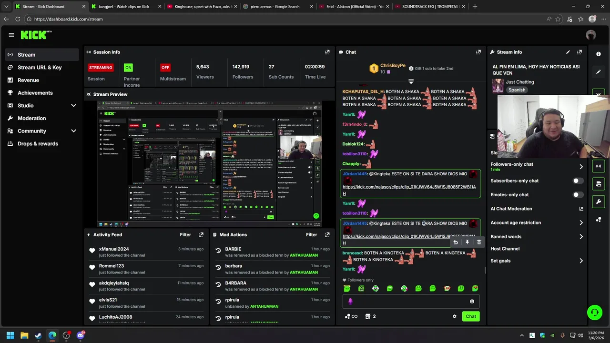Open AI Chat Moderation external link
Screen dimensions: 610x343
(581, 209)
